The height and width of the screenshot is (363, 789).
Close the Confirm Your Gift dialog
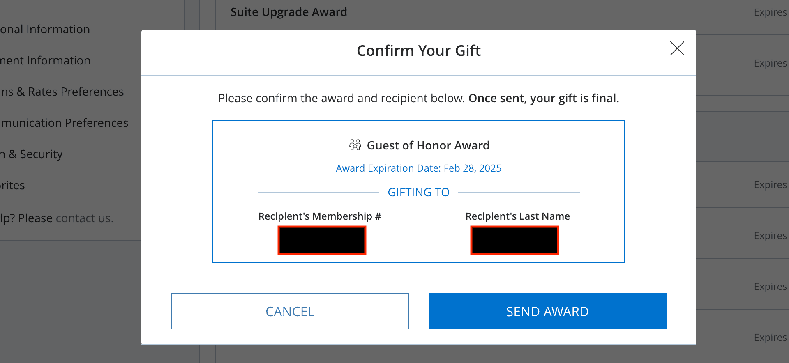point(677,48)
